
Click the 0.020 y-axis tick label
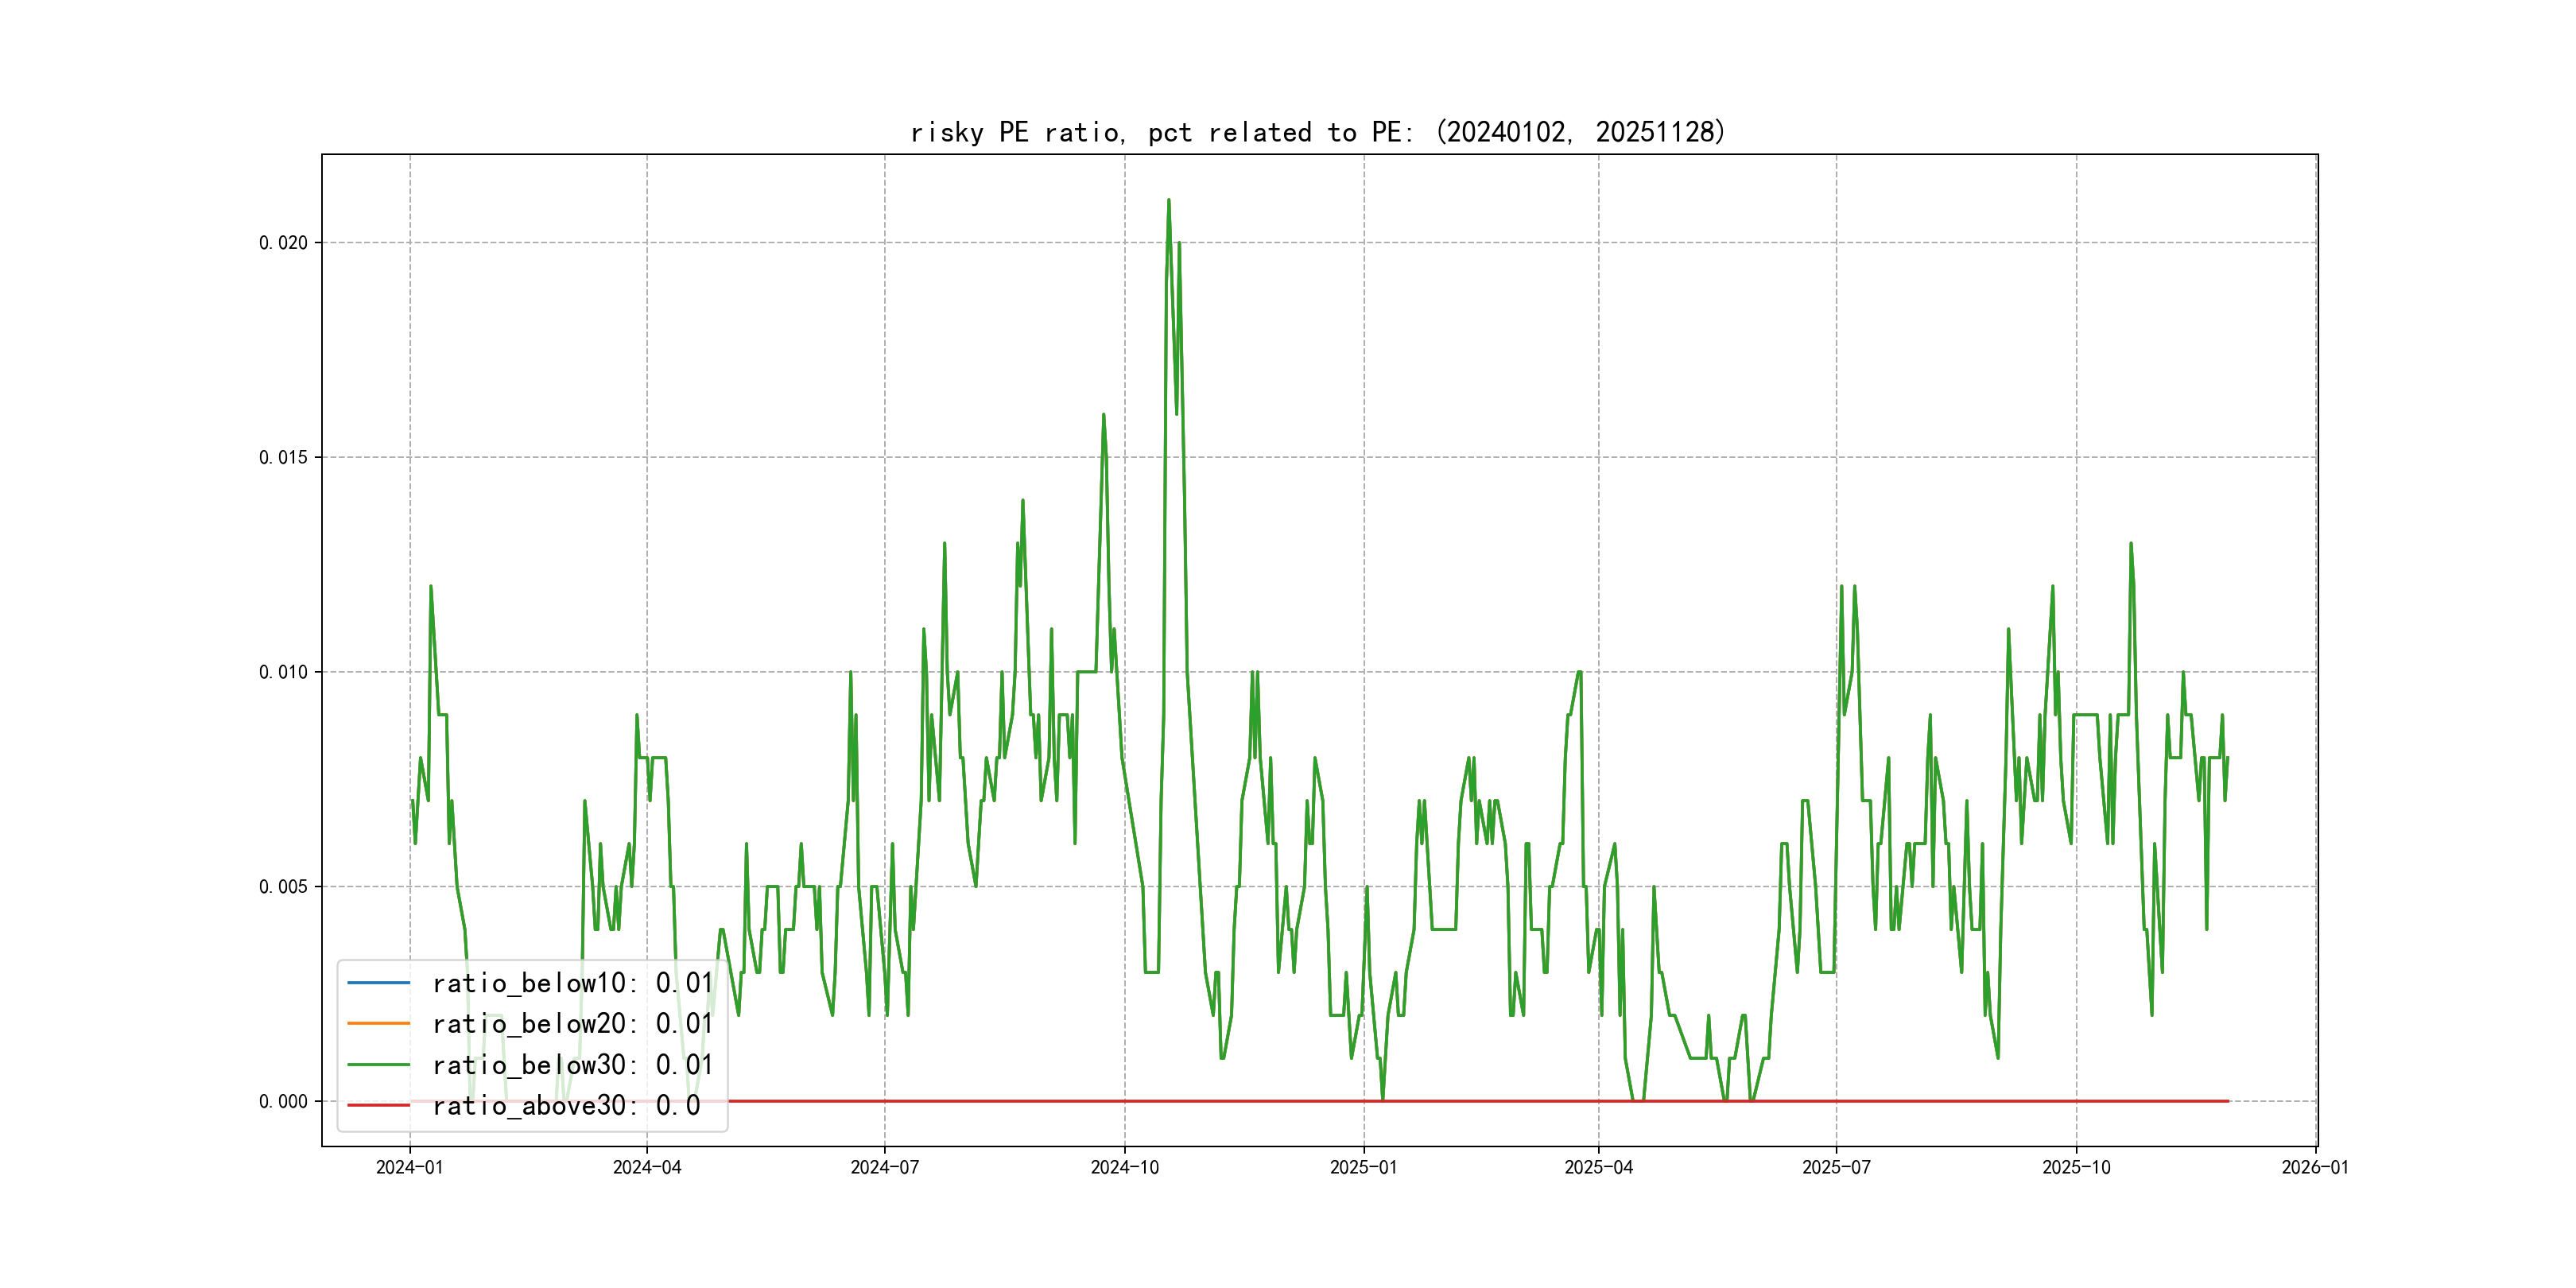(x=283, y=243)
